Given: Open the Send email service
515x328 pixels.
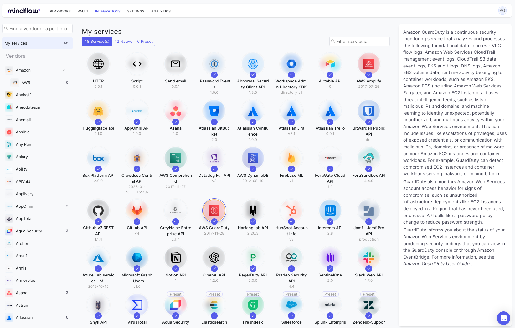Looking at the screenshot, I should 176,64.
